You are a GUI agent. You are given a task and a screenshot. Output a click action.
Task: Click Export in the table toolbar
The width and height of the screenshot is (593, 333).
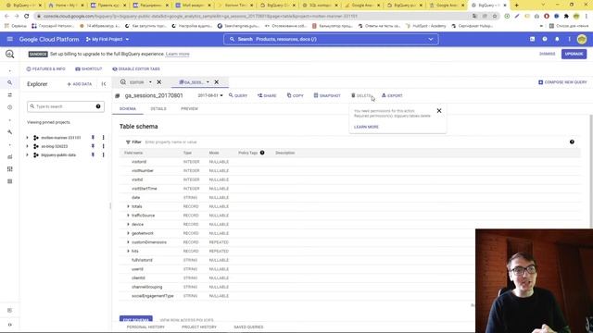tap(392, 95)
